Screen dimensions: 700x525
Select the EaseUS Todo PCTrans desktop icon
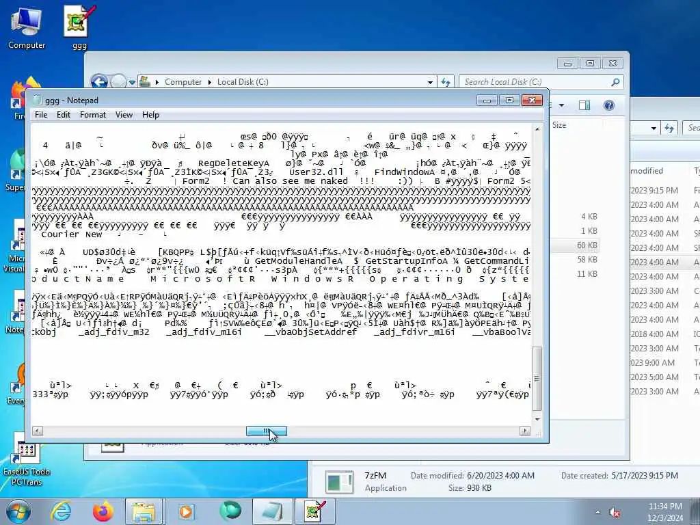click(27, 460)
